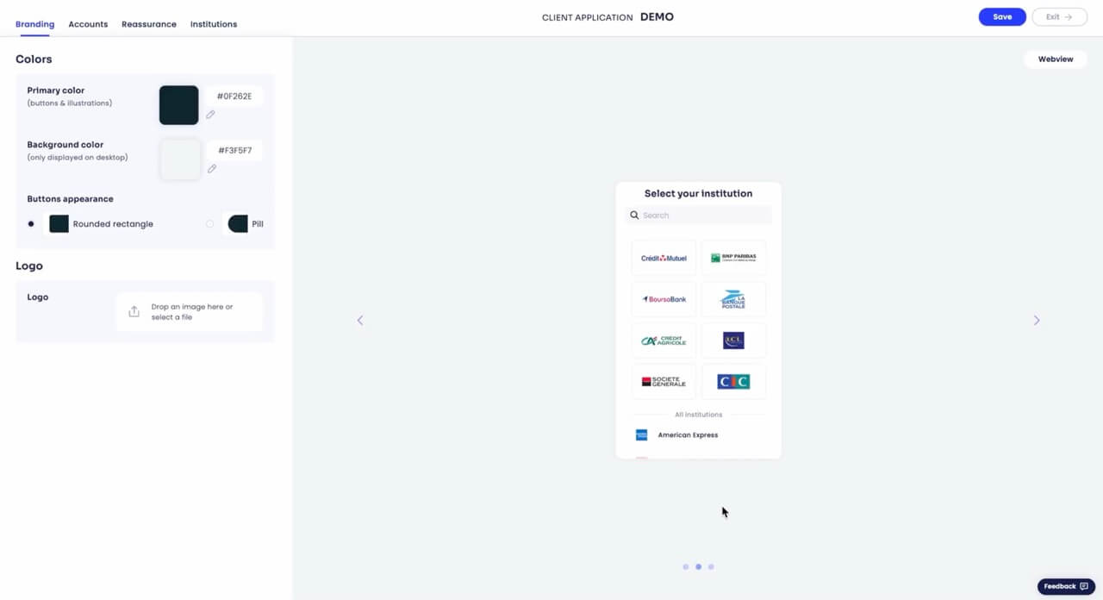Click 'select a file' logo drop zone
Viewport: 1103px width, 600px height.
click(x=190, y=312)
